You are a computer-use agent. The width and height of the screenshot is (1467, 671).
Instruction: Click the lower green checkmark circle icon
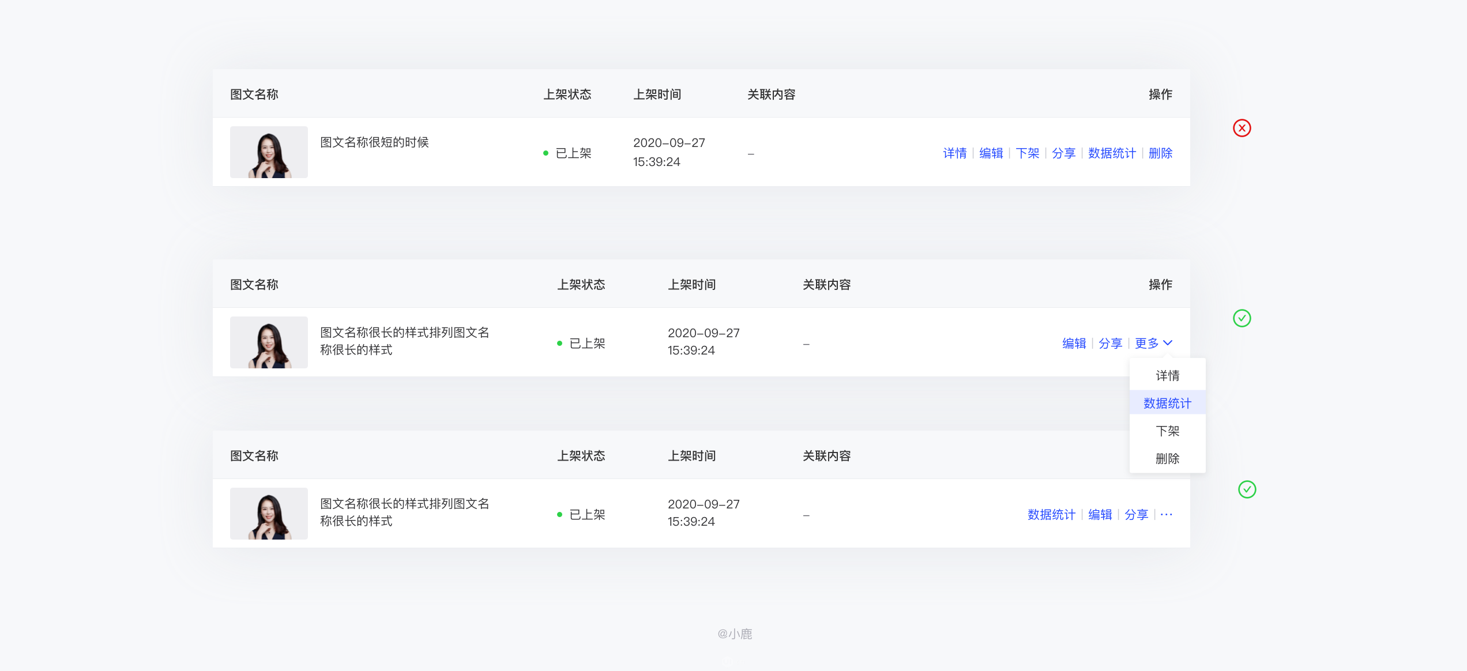click(1247, 489)
